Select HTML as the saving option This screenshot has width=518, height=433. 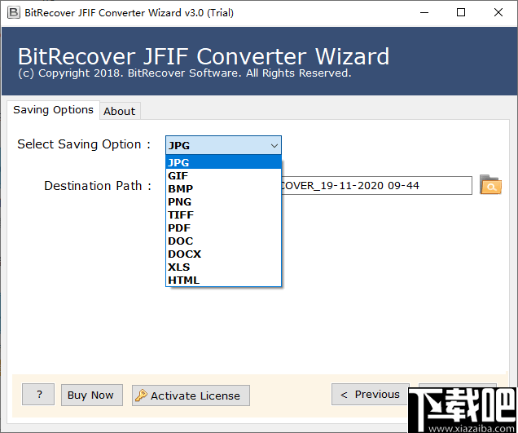coord(223,281)
